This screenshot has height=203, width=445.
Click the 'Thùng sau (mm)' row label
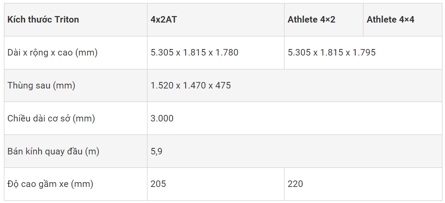point(41,85)
